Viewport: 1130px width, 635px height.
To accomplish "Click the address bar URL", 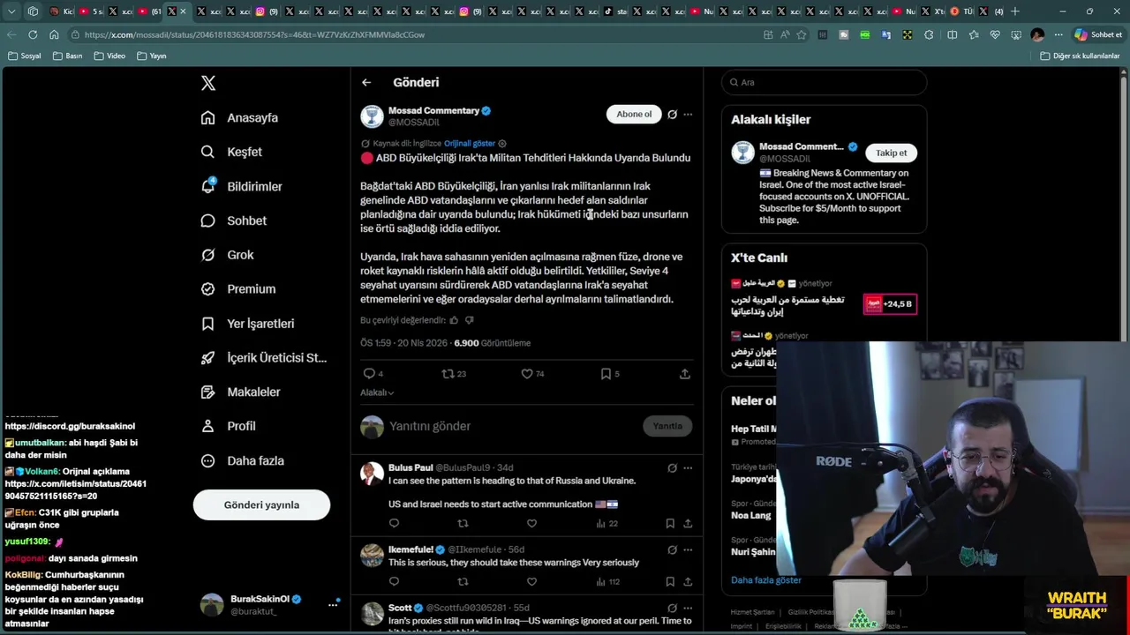I will click(x=254, y=34).
